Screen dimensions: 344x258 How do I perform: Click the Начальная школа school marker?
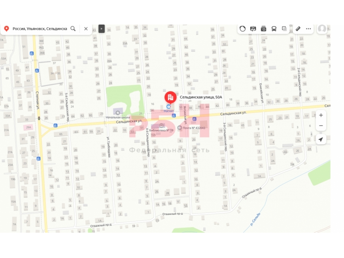tap(118, 113)
